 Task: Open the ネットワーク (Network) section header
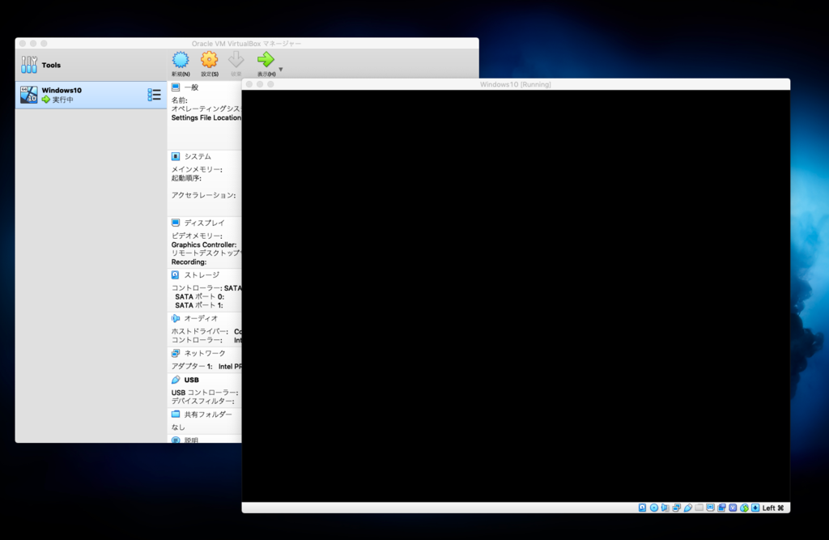[x=205, y=353]
